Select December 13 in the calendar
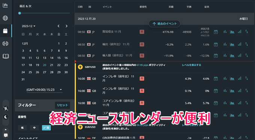This screenshot has width=255, height=140. click(45, 58)
